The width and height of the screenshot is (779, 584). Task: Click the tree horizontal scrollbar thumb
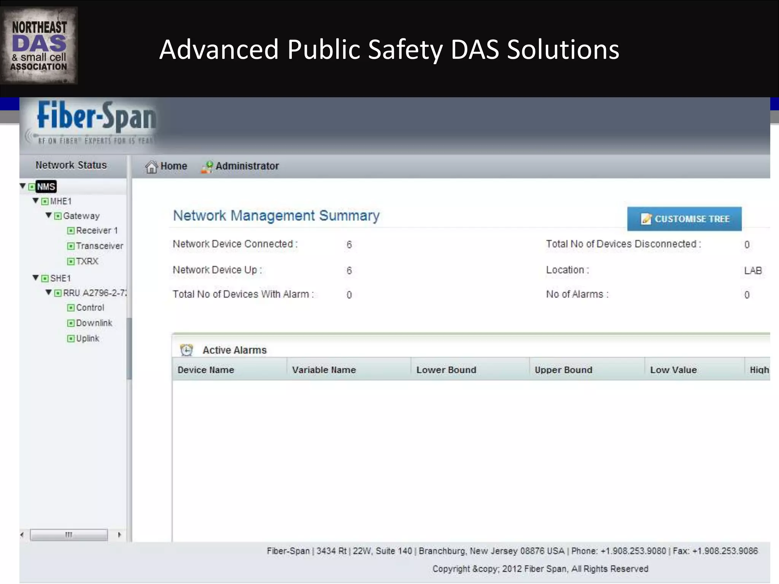coord(69,535)
